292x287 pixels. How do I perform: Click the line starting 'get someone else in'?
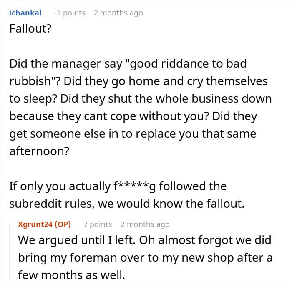coord(133,134)
